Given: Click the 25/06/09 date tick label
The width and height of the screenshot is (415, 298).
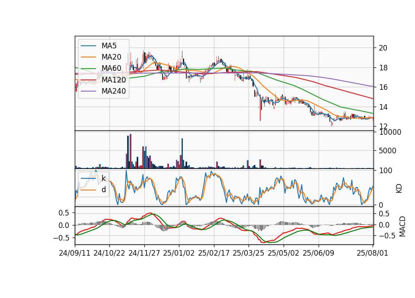Looking at the screenshot, I should 319,253.
